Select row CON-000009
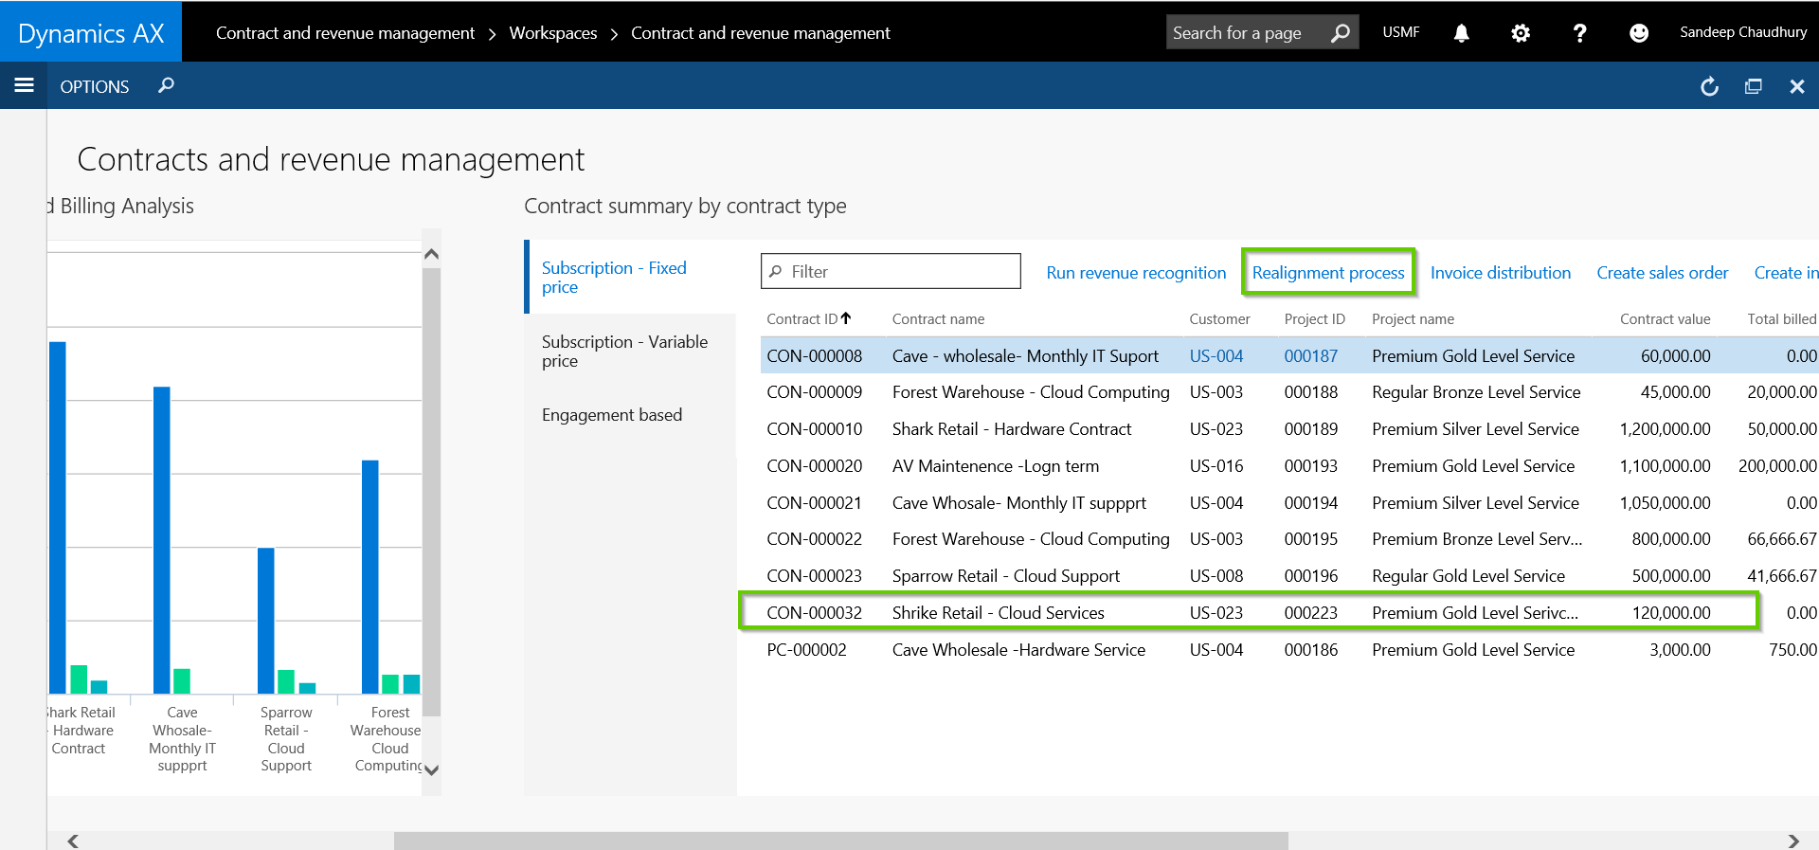Viewport: 1819px width, 850px height. 1288,392
